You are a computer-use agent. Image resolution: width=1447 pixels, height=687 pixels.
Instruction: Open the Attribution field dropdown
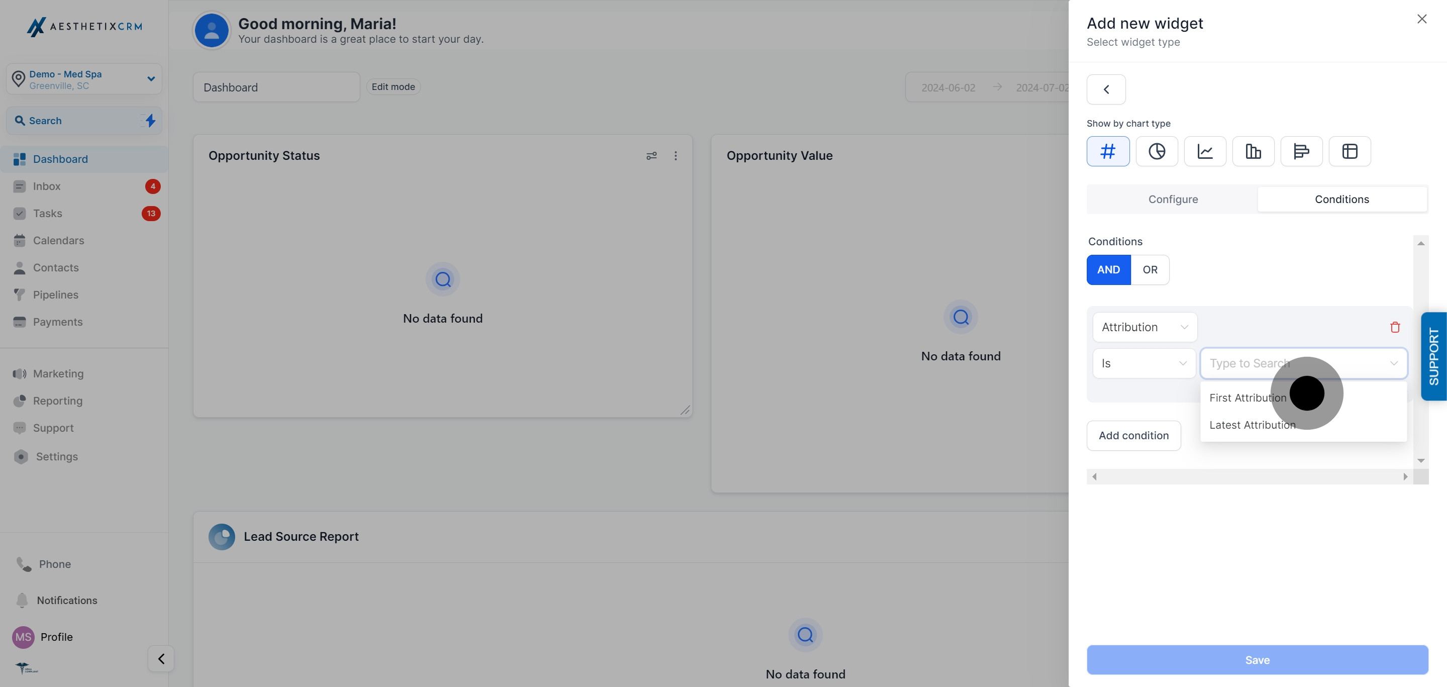click(x=1144, y=327)
